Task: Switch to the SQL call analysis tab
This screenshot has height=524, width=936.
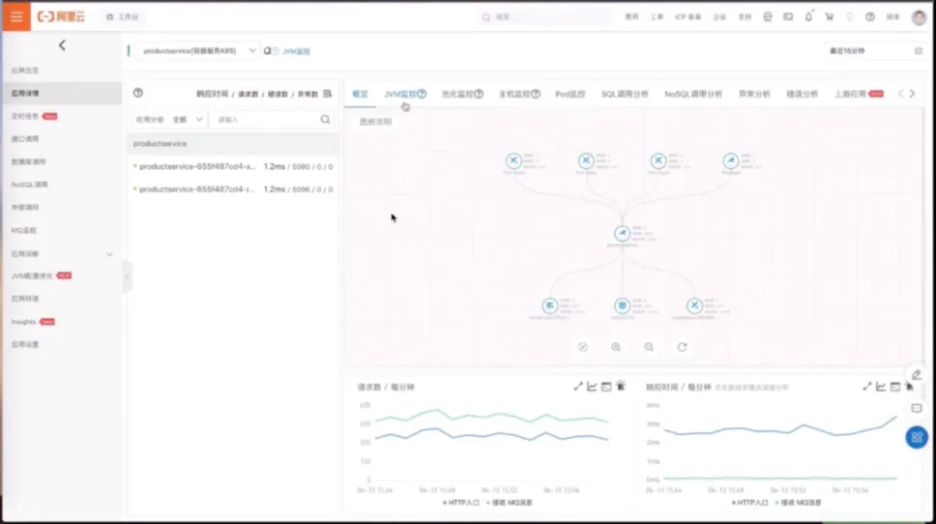Action: (625, 94)
